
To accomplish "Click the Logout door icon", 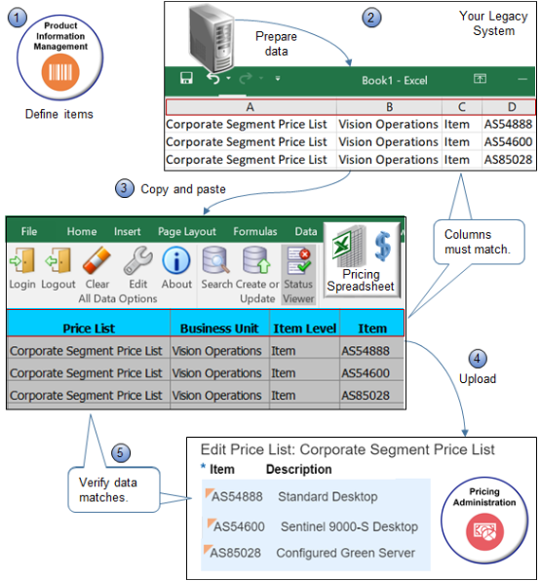I will click(x=58, y=260).
